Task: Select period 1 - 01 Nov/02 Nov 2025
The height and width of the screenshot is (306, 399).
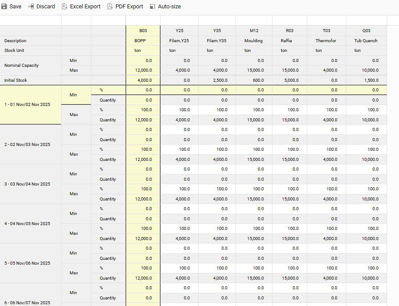Action: 30,105
